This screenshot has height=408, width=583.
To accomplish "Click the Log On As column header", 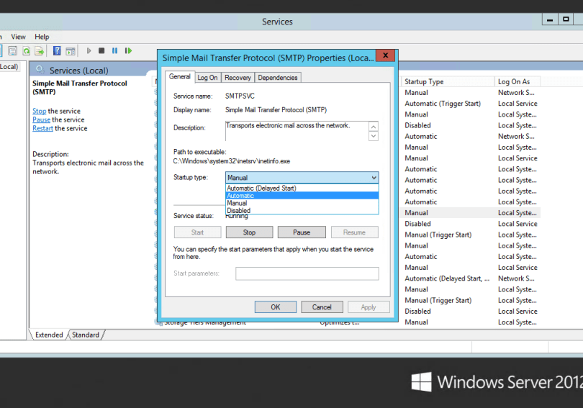I will pos(518,81).
